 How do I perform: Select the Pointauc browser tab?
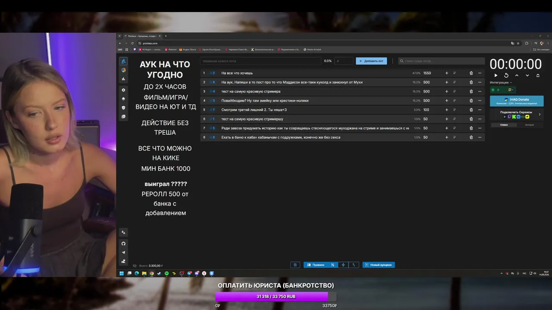tap(142, 36)
